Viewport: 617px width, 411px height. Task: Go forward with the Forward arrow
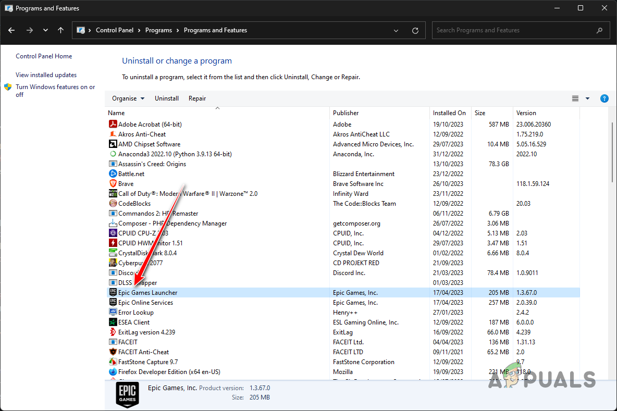pyautogui.click(x=30, y=30)
